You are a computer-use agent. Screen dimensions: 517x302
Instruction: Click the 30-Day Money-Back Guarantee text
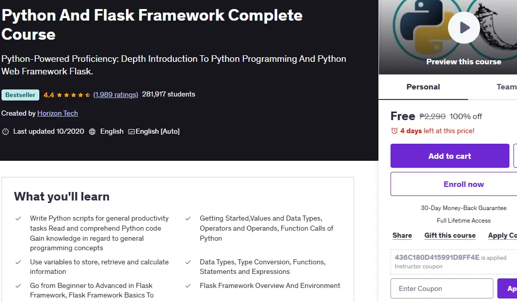[464, 208]
